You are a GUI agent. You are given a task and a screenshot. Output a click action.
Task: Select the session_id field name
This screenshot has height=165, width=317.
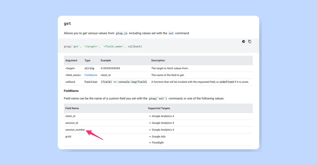click(x=72, y=123)
